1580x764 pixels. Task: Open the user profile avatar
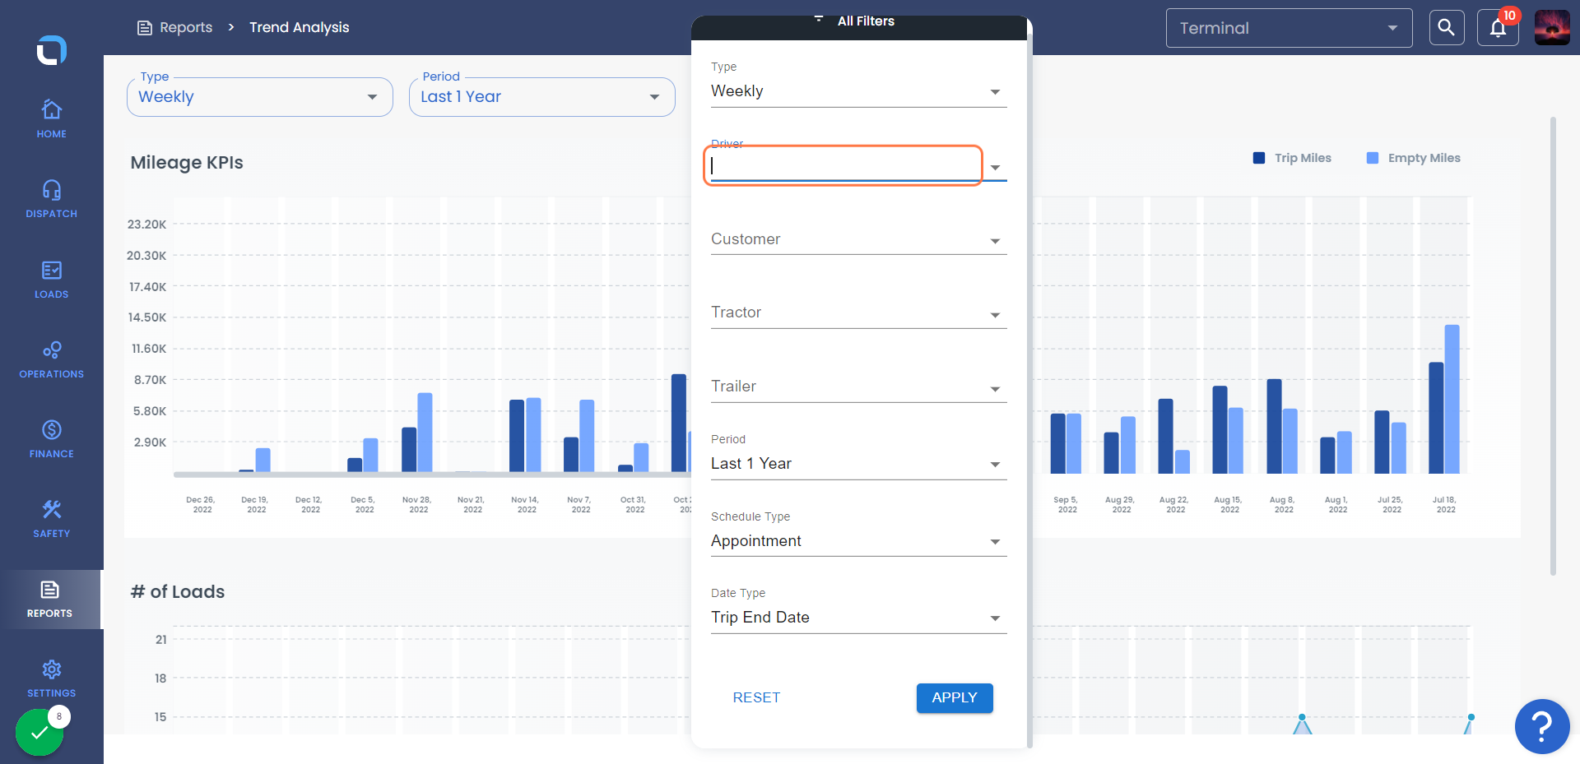[1552, 28]
